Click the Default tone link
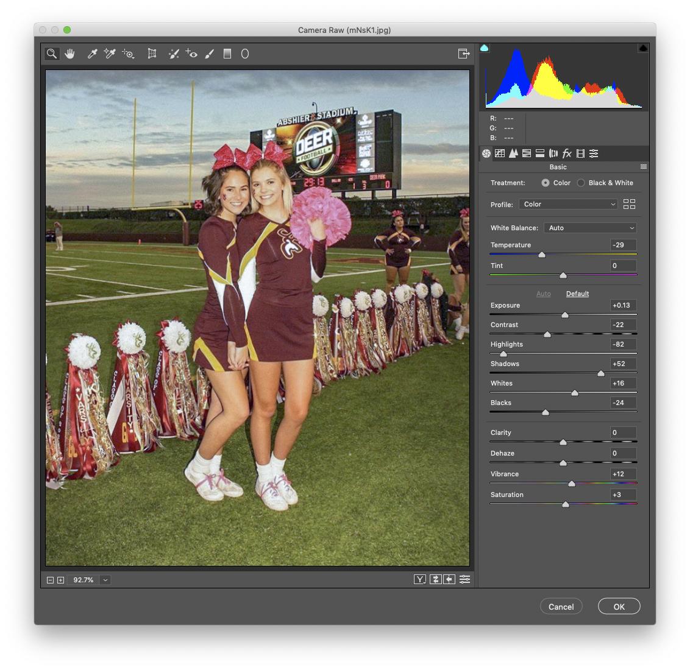Image resolution: width=690 pixels, height=670 pixels. [577, 294]
